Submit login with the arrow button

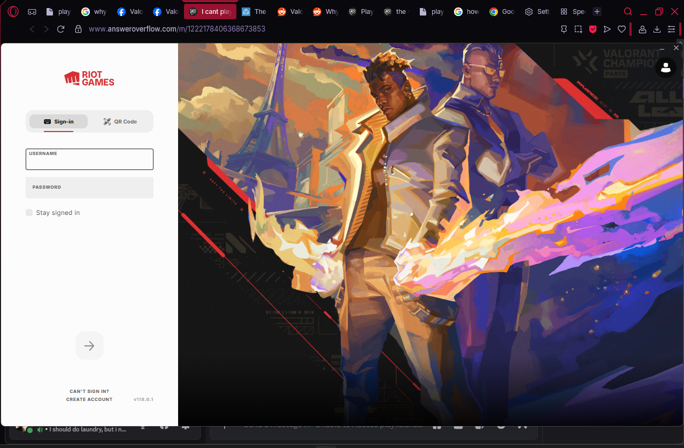click(x=89, y=346)
